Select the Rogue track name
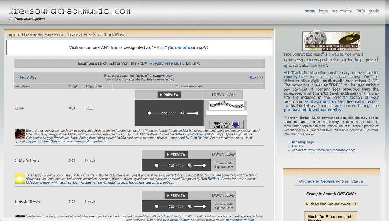 click(x=19, y=108)
